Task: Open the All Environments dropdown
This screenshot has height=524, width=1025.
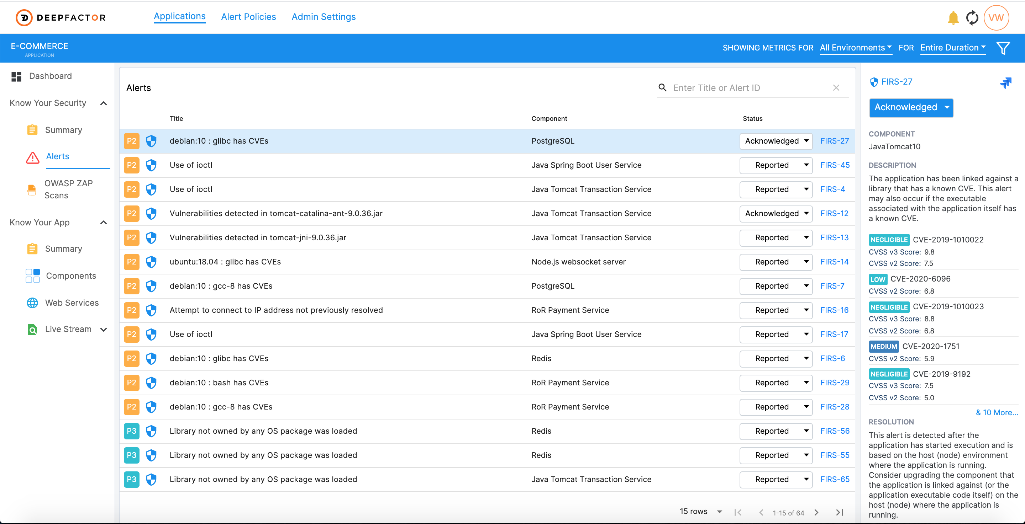Action: click(856, 48)
